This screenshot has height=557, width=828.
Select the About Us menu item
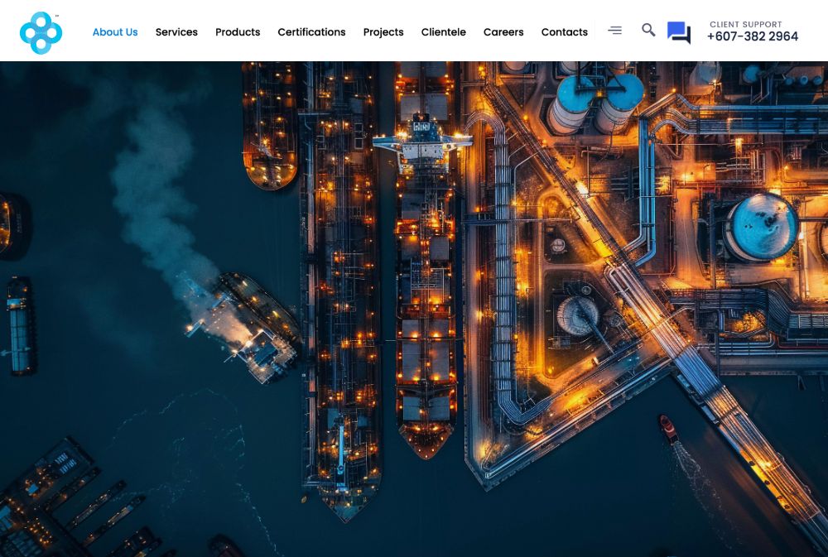pos(115,32)
